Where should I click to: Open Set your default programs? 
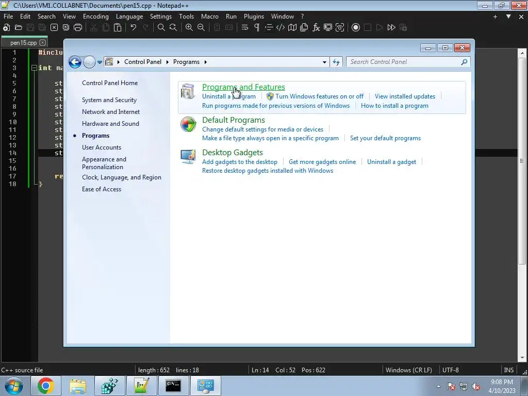[385, 138]
